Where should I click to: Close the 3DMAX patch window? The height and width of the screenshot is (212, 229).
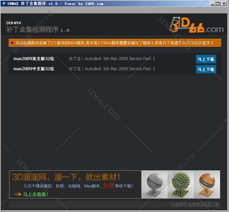tap(224, 4)
